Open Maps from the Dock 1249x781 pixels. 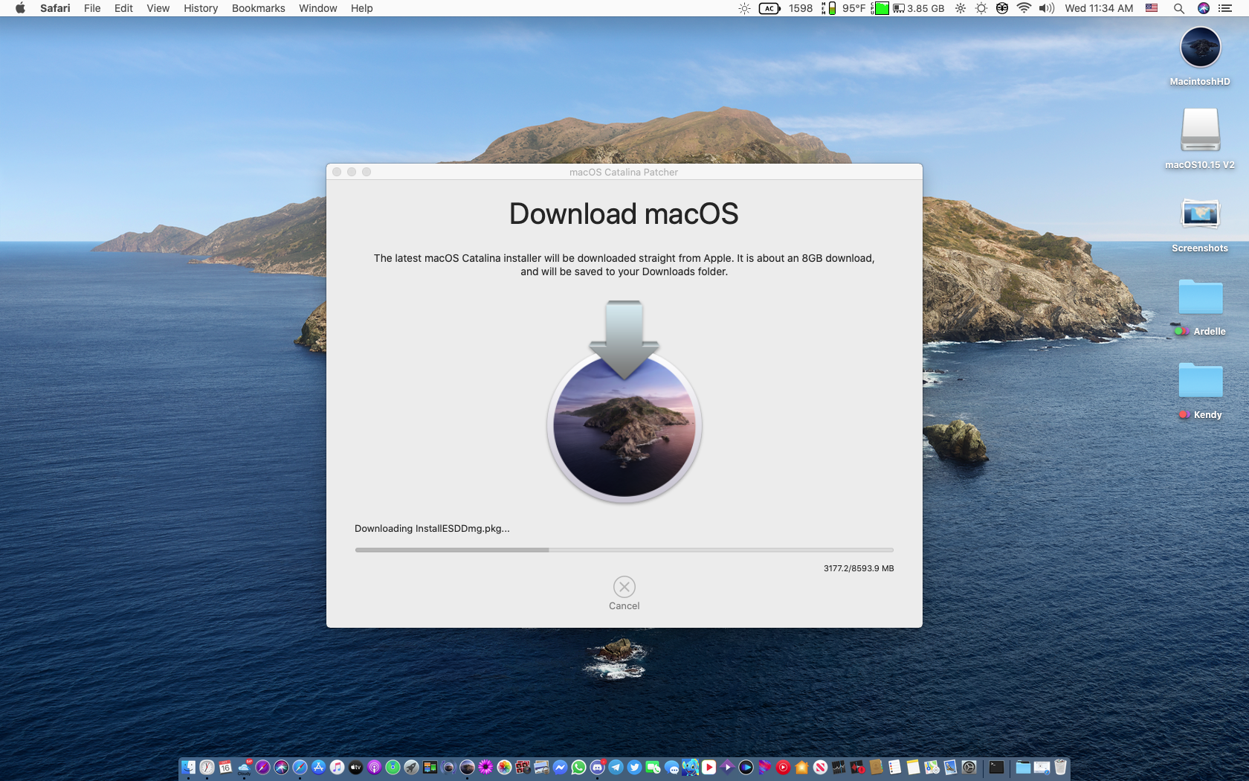pos(932,768)
